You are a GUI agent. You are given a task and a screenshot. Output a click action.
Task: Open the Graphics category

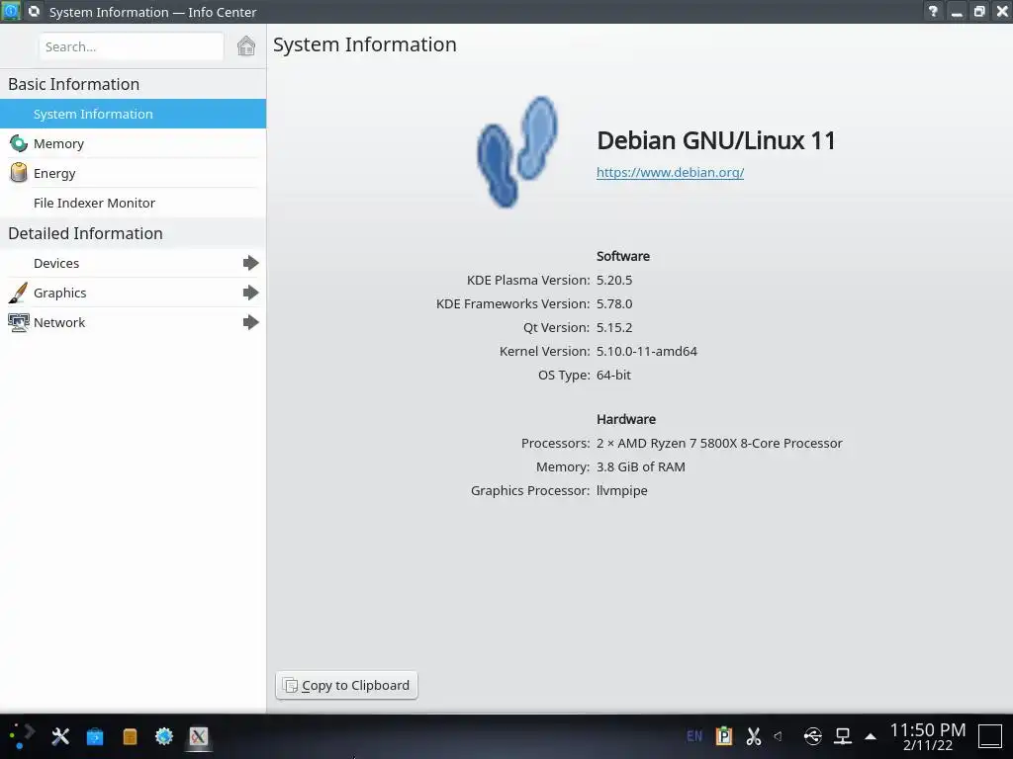[134, 293]
